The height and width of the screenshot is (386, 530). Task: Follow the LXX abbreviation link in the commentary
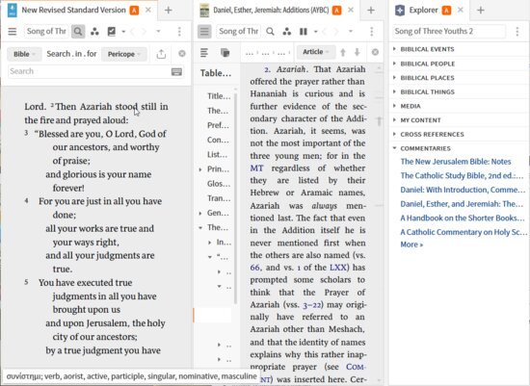pyautogui.click(x=337, y=268)
